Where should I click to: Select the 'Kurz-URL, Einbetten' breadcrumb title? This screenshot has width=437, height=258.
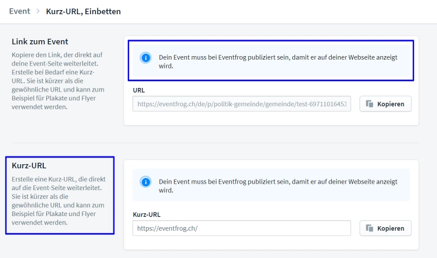pos(83,11)
